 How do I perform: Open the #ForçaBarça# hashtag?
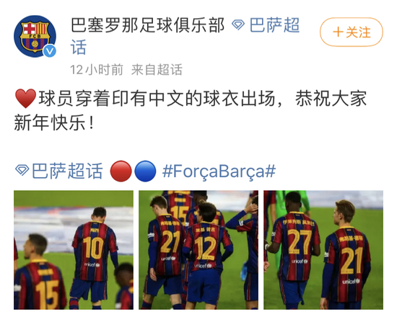(x=219, y=171)
